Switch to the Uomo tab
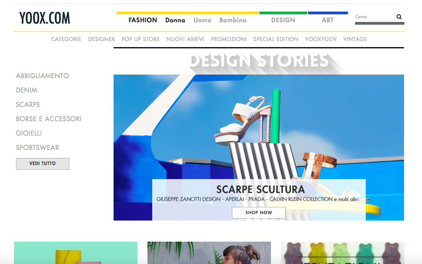The width and height of the screenshot is (422, 264). coord(202,20)
